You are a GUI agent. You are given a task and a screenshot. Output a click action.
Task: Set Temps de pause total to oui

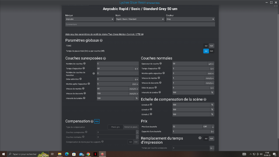(206, 51)
